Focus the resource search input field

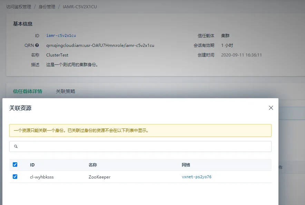pyautogui.click(x=140, y=146)
